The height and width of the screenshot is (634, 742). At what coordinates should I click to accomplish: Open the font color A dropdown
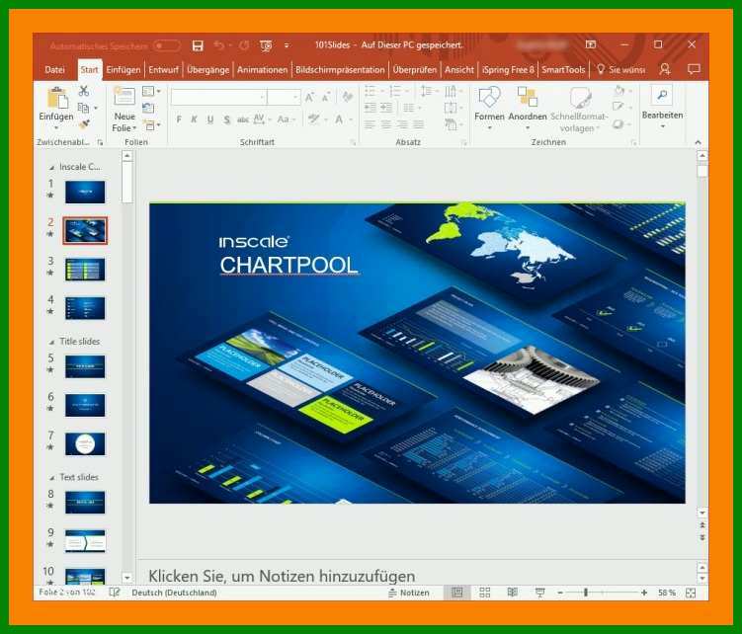(x=343, y=119)
